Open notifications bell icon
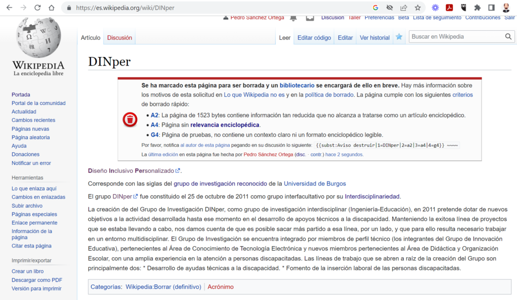Image resolution: width=517 pixels, height=300 pixels. pyautogui.click(x=293, y=18)
